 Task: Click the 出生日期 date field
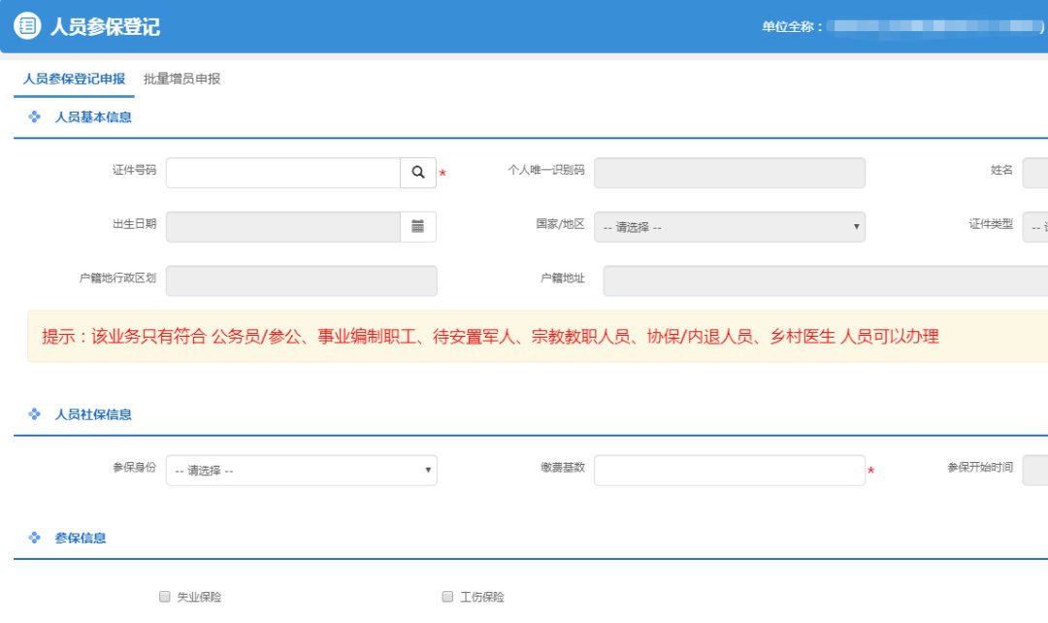282,226
